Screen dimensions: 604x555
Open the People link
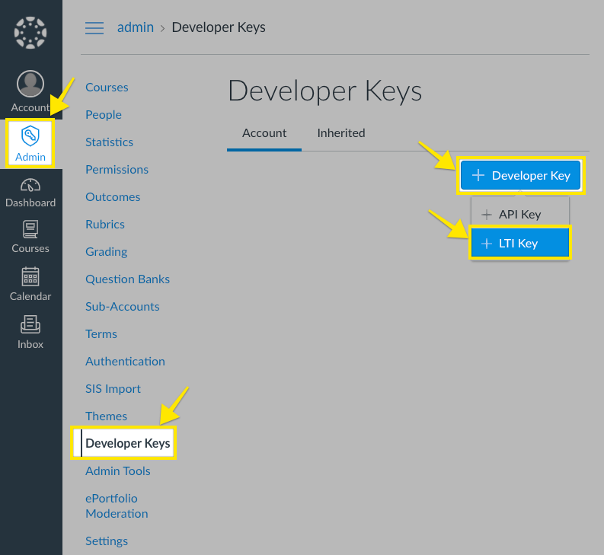click(x=104, y=115)
